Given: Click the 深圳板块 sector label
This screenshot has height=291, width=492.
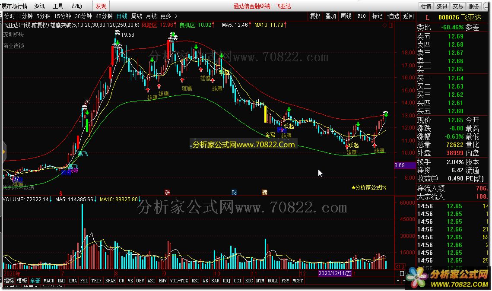Looking at the screenshot, I should coord(13,35).
